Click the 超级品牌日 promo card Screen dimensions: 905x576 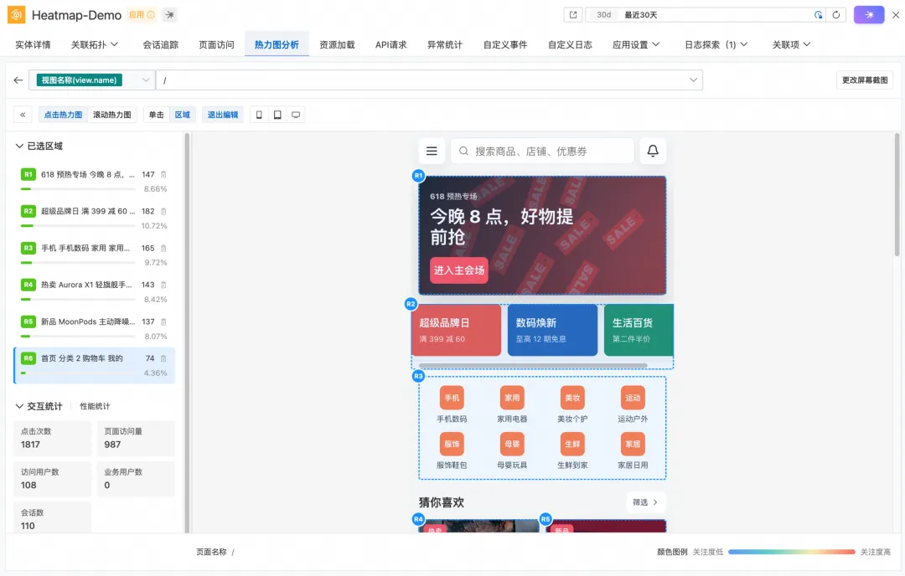click(456, 330)
